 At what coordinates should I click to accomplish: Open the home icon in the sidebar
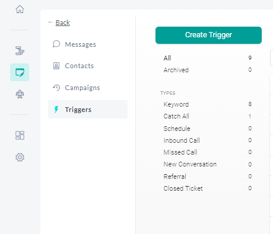pos(20,9)
